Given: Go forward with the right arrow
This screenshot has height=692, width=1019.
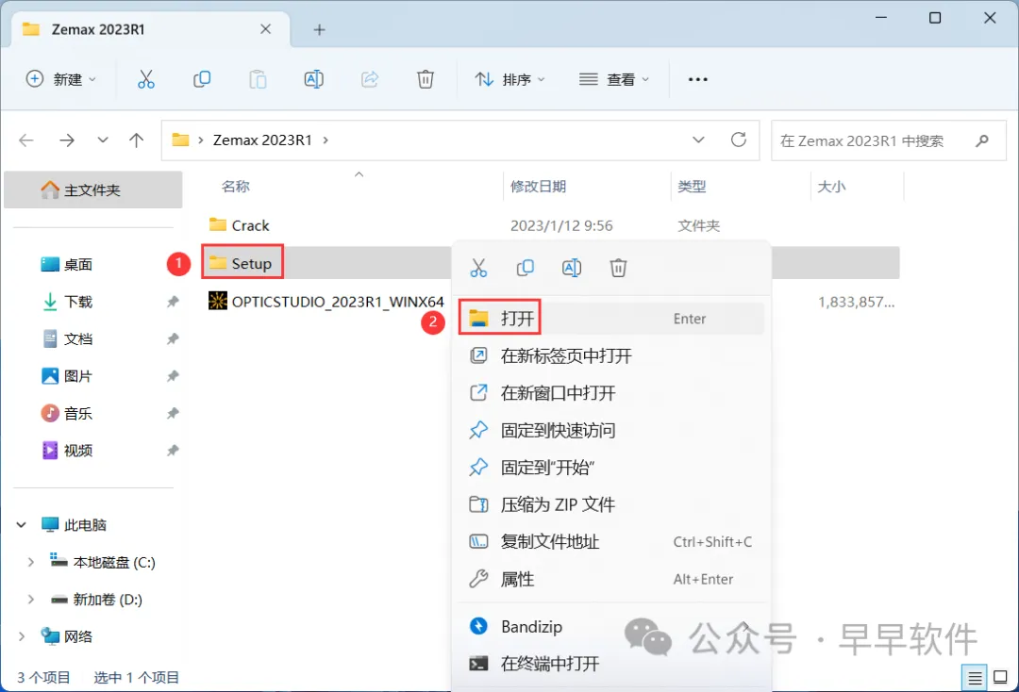Looking at the screenshot, I should 66,140.
